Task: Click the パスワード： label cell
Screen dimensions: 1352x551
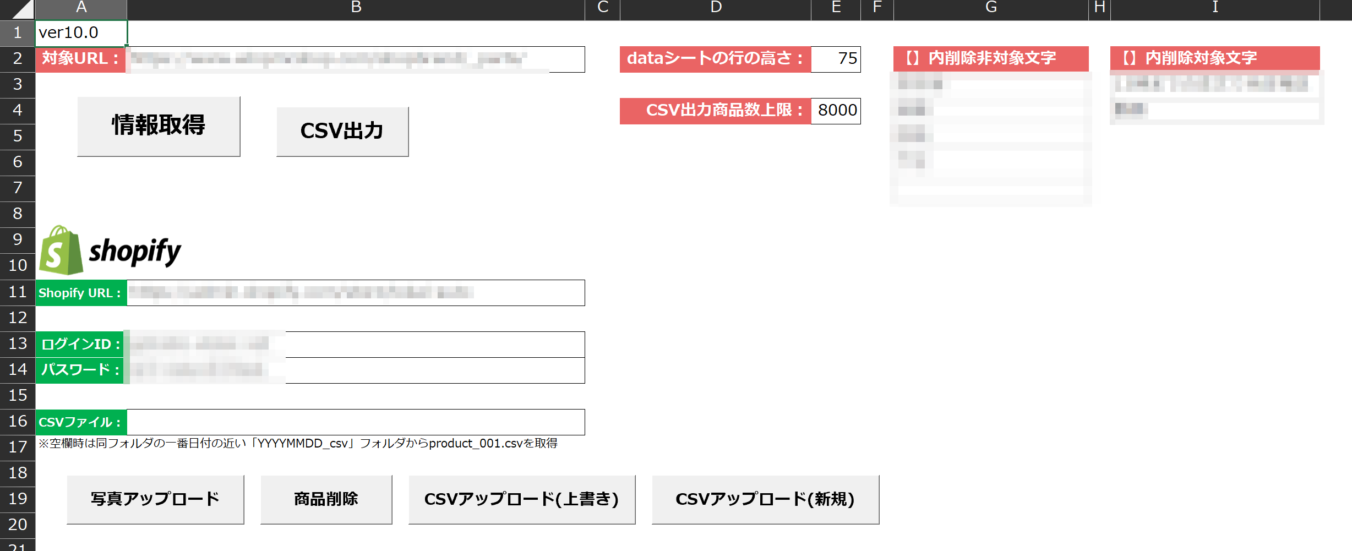Action: point(81,370)
